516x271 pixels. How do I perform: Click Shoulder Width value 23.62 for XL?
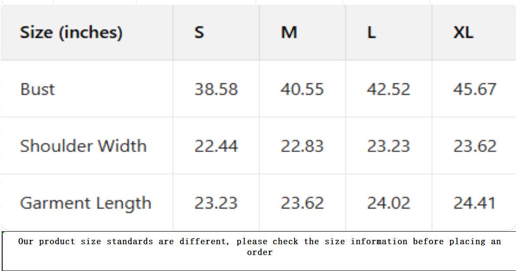pos(474,146)
